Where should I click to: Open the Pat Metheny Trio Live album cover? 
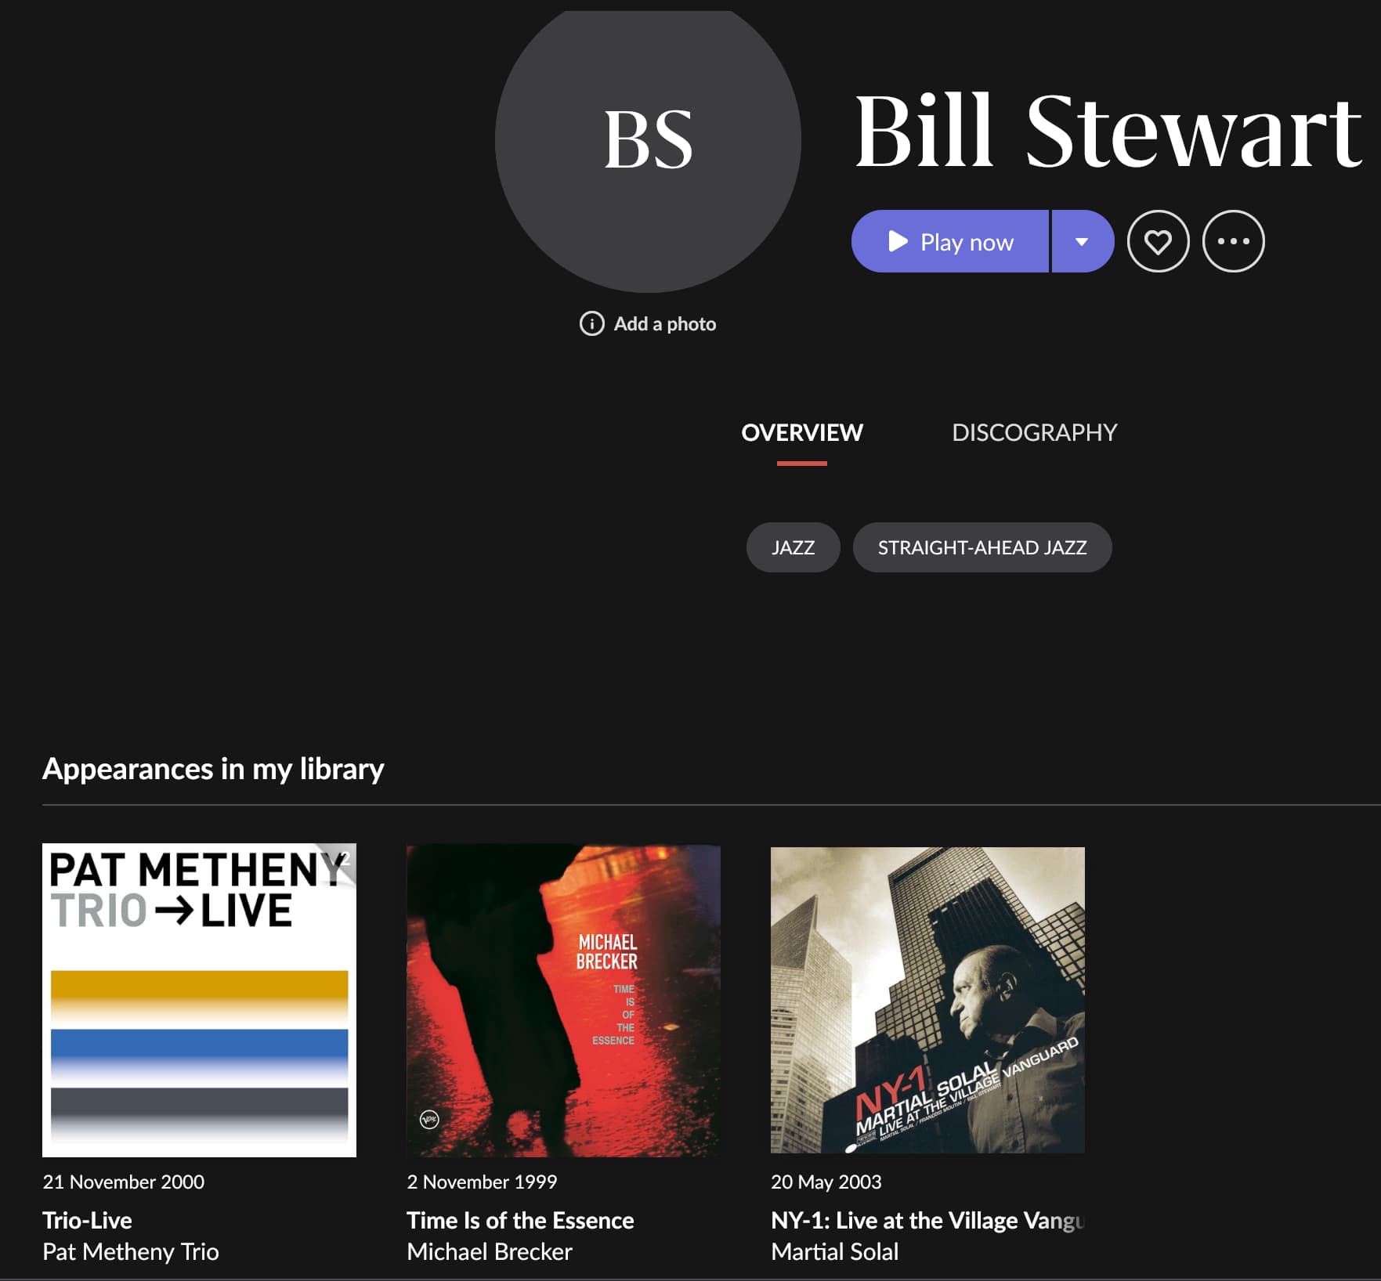pyautogui.click(x=199, y=1000)
